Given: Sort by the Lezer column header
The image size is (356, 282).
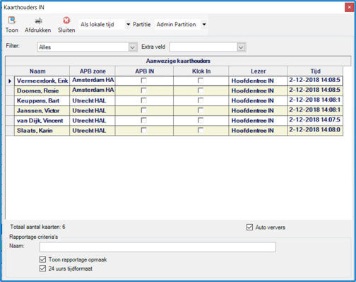Looking at the screenshot, I should (258, 71).
